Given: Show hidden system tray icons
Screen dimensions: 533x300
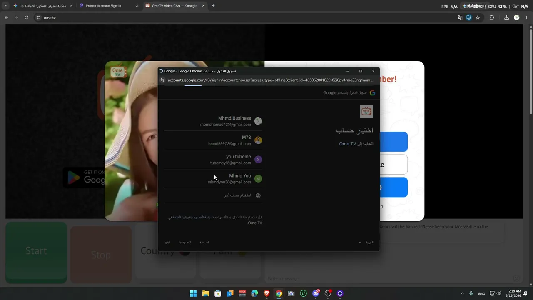Looking at the screenshot, I should [x=462, y=293].
